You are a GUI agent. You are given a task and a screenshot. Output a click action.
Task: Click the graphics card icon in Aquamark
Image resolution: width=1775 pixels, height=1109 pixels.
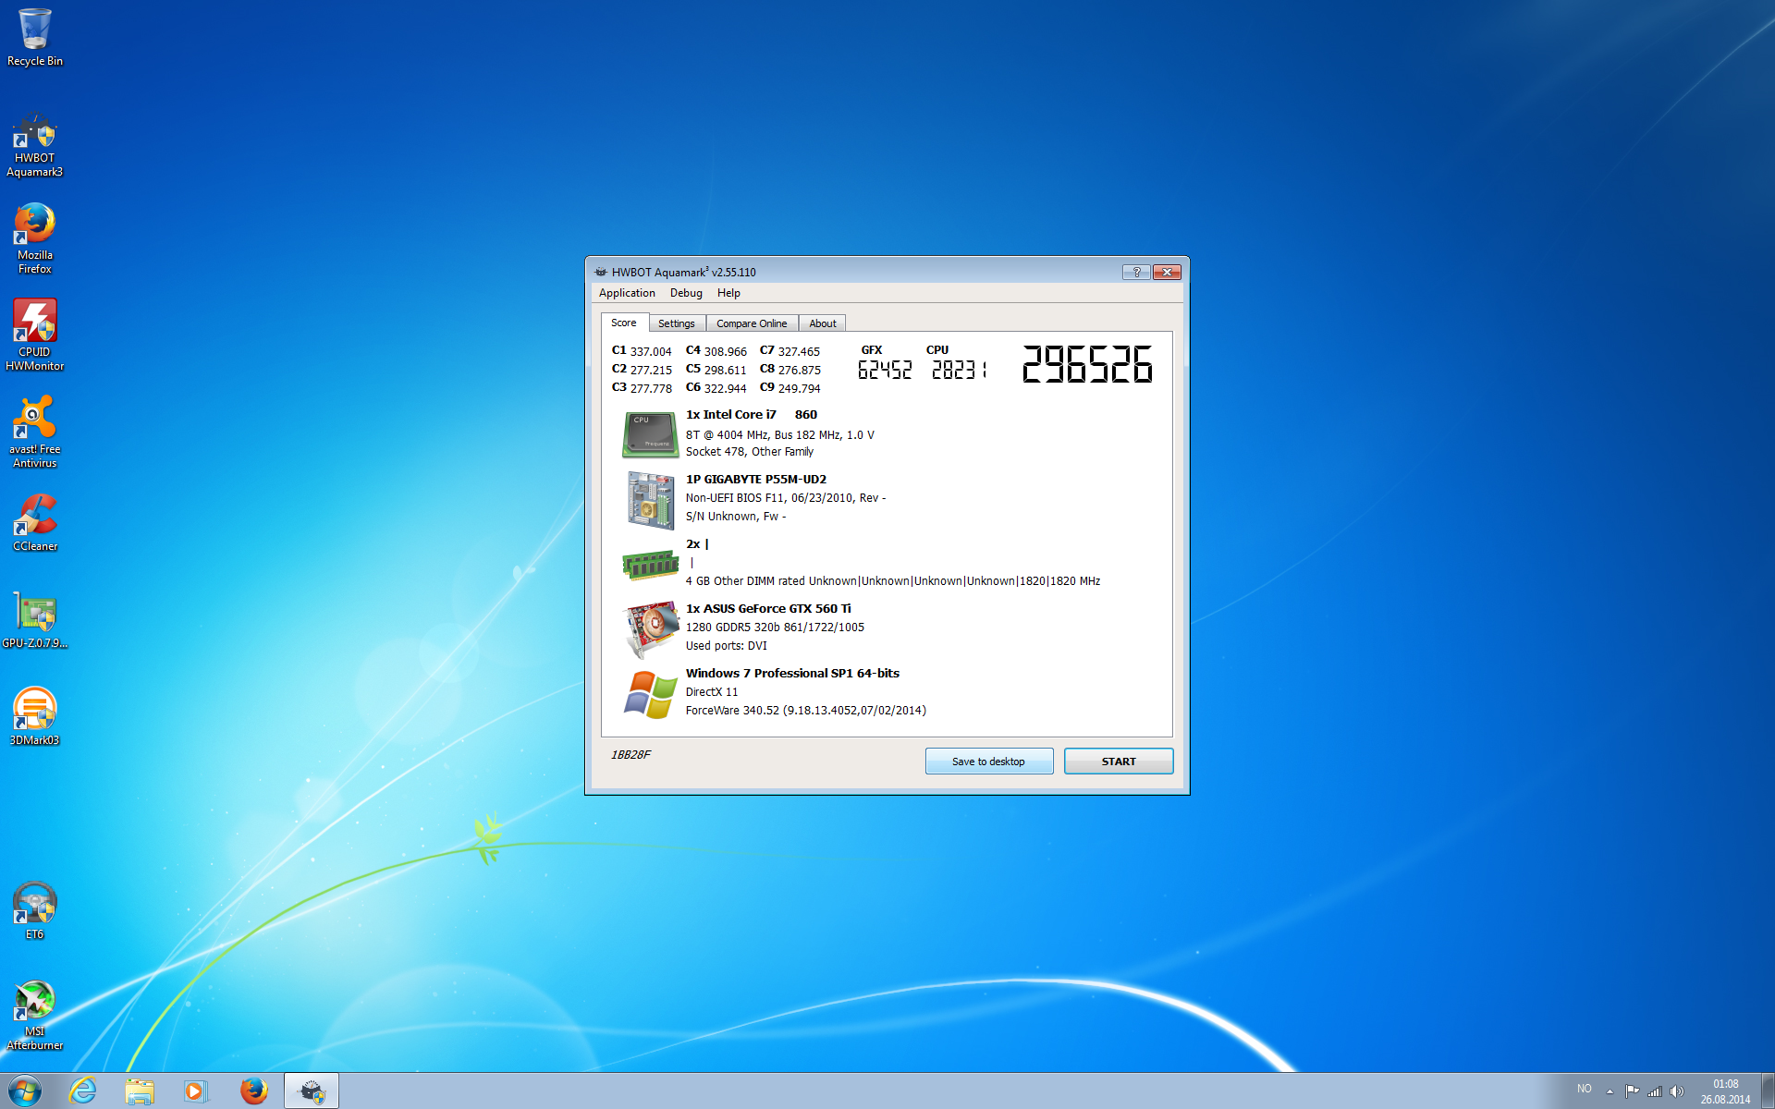coord(651,628)
